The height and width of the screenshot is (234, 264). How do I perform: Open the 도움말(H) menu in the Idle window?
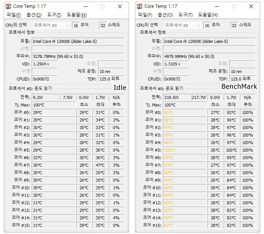point(77,15)
